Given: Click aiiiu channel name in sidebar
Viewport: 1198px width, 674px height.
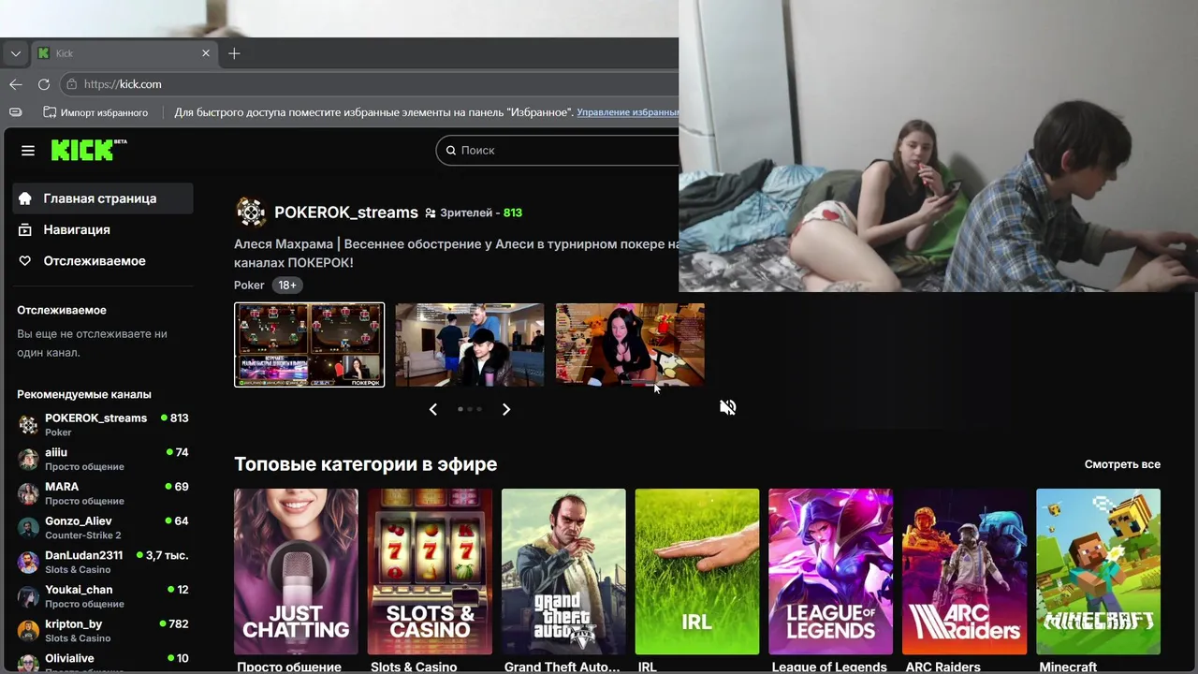Looking at the screenshot, I should tap(56, 452).
